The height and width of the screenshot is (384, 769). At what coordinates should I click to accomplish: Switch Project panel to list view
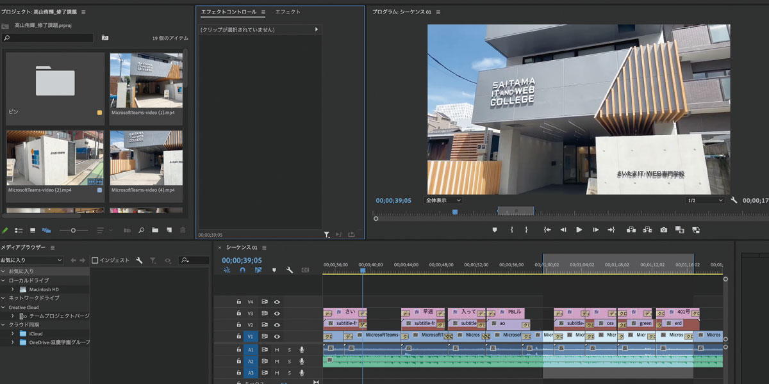coord(19,230)
